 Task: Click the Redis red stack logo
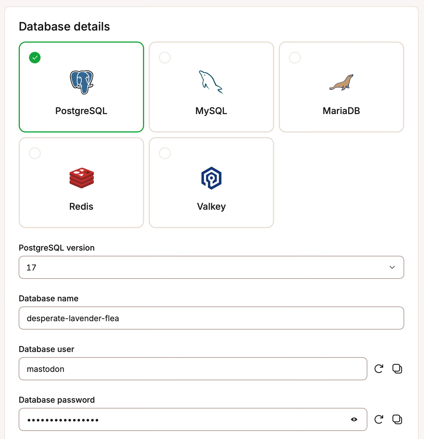pyautogui.click(x=82, y=178)
